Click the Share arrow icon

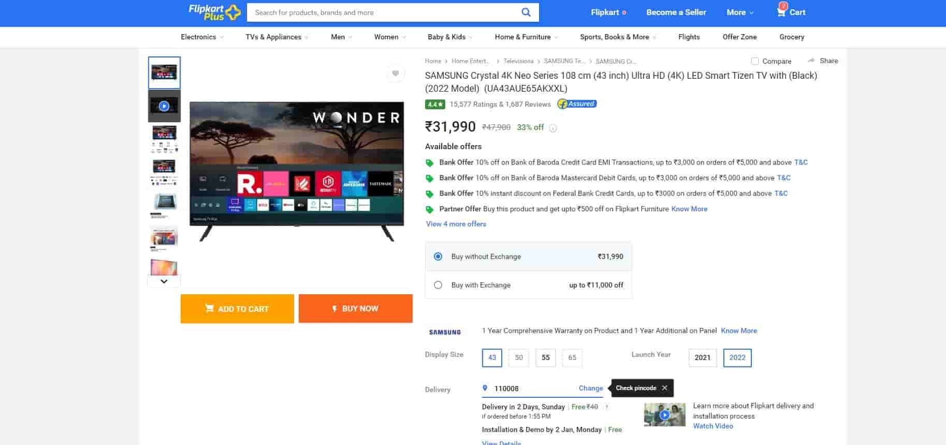811,61
